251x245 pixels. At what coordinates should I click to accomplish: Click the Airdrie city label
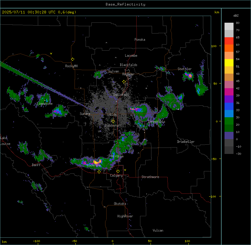click(x=118, y=156)
